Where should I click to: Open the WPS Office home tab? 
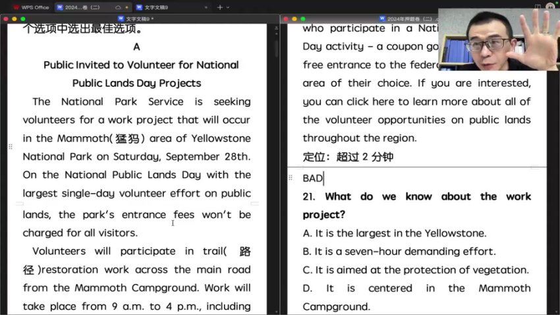point(32,7)
